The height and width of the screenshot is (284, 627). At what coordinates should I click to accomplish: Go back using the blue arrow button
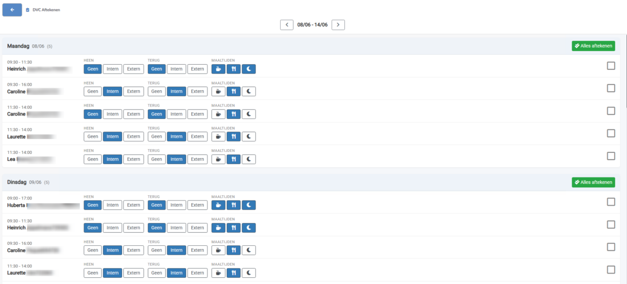pos(12,9)
